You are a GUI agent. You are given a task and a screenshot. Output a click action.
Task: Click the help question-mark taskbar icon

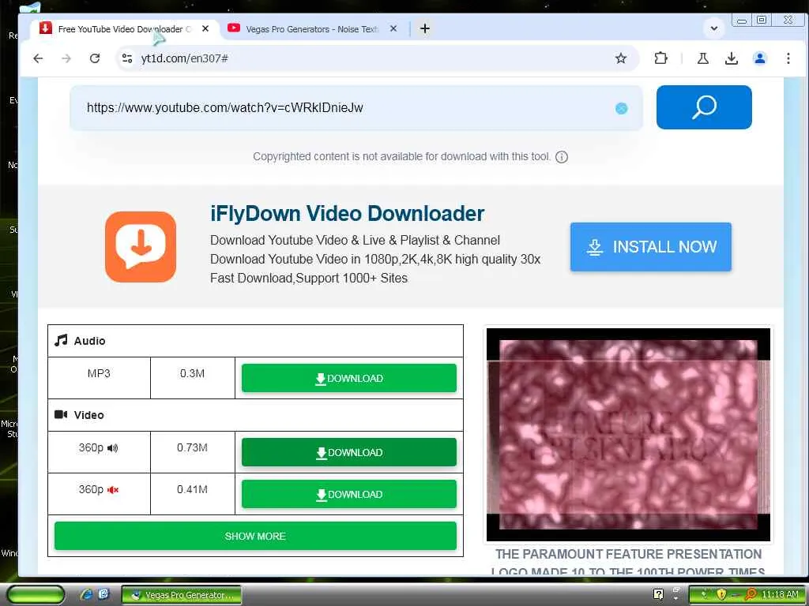click(x=658, y=594)
